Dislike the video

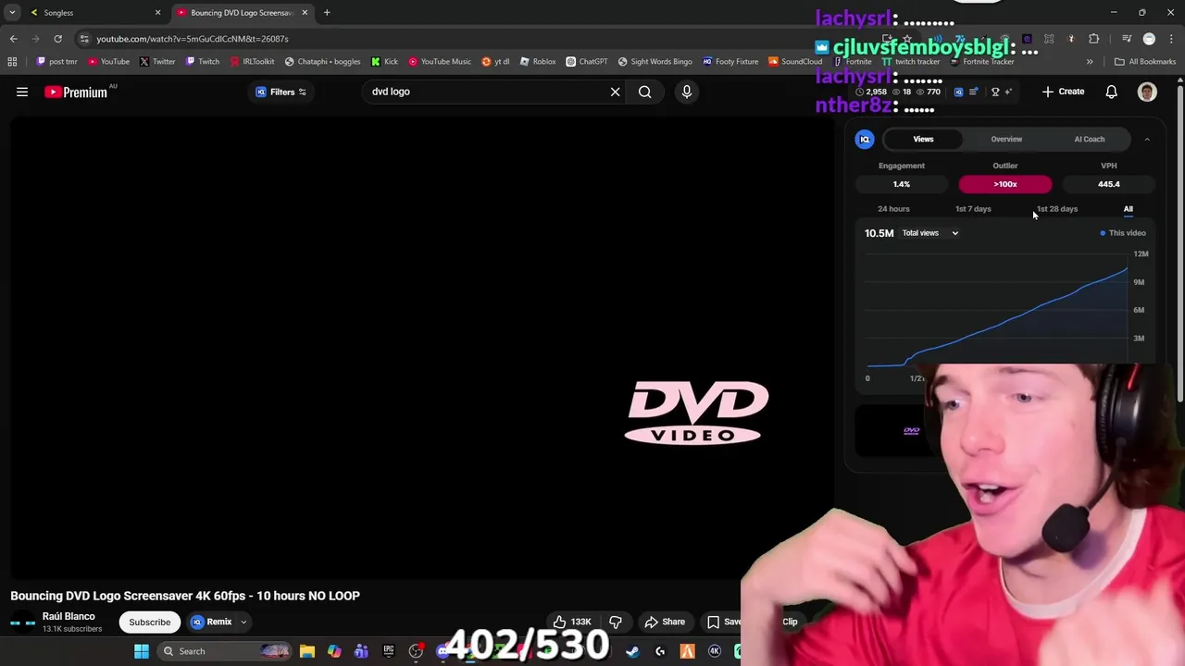(616, 622)
